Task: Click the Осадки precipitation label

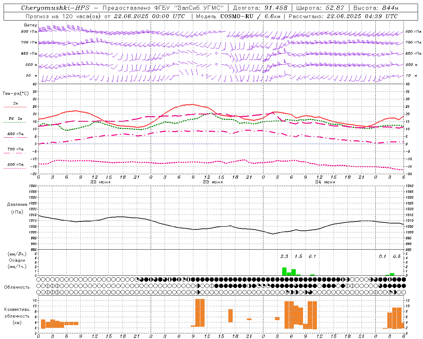Action: (x=17, y=260)
